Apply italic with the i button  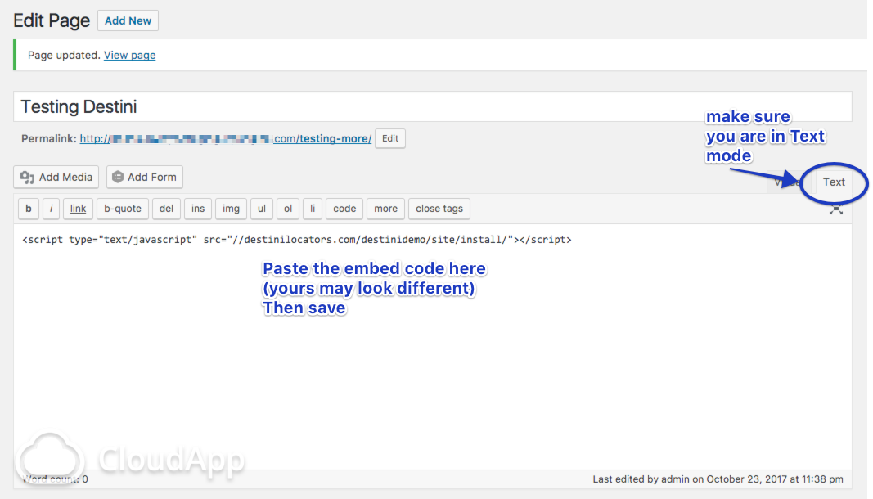(x=52, y=209)
